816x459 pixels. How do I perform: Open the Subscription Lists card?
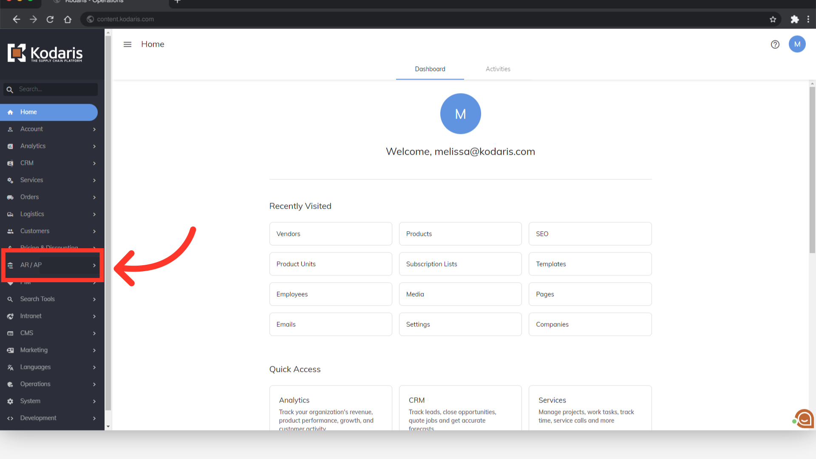click(x=460, y=264)
